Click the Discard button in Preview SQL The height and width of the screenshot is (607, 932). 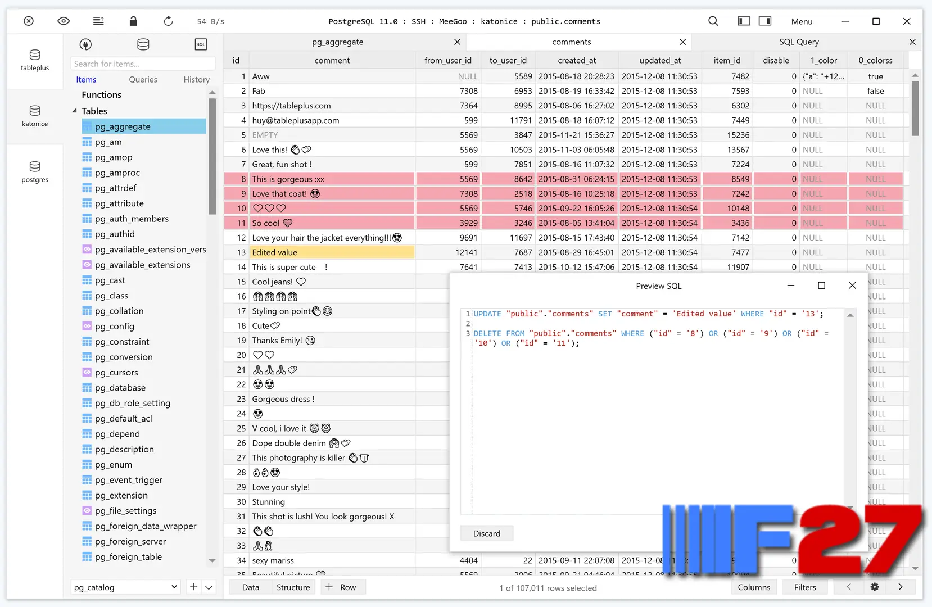[487, 533]
